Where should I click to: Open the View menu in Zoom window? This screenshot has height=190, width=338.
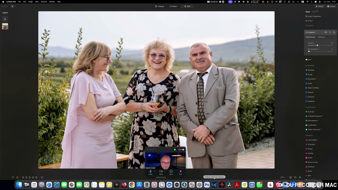(x=181, y=150)
